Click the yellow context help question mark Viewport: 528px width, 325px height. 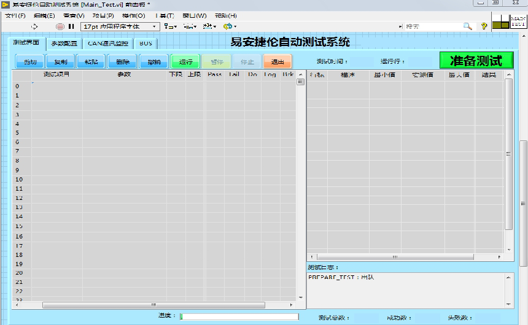[484, 26]
